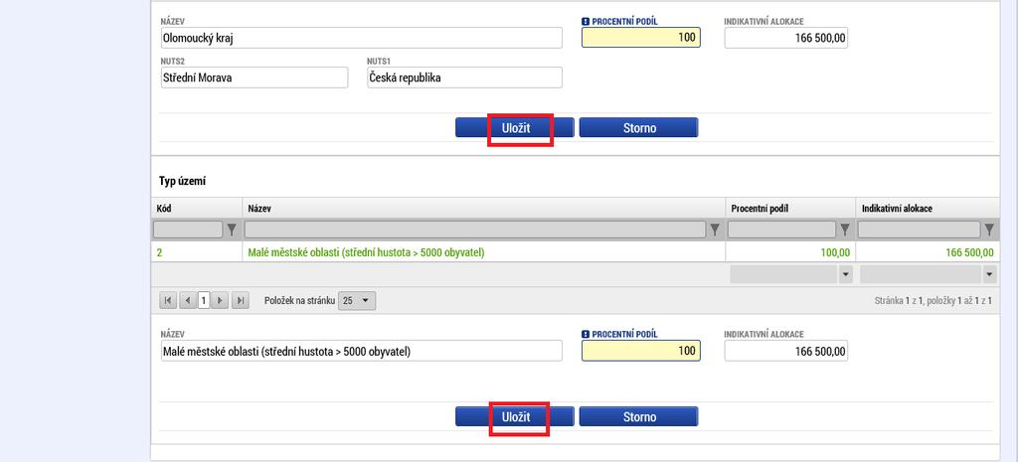Save the Typ území section with Uložit

[515, 416]
